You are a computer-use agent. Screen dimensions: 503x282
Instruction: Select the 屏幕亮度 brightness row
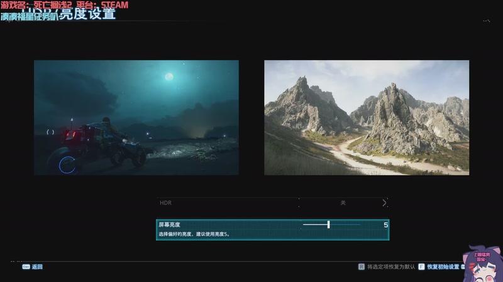[272, 229]
